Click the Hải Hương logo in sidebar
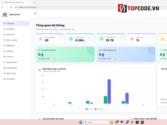The height and width of the screenshot is (125, 167). click(x=5, y=15)
